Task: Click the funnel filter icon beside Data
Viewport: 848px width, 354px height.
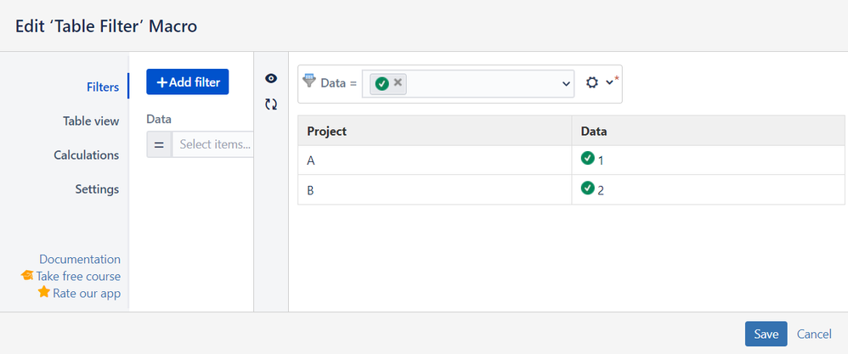Action: tap(308, 81)
